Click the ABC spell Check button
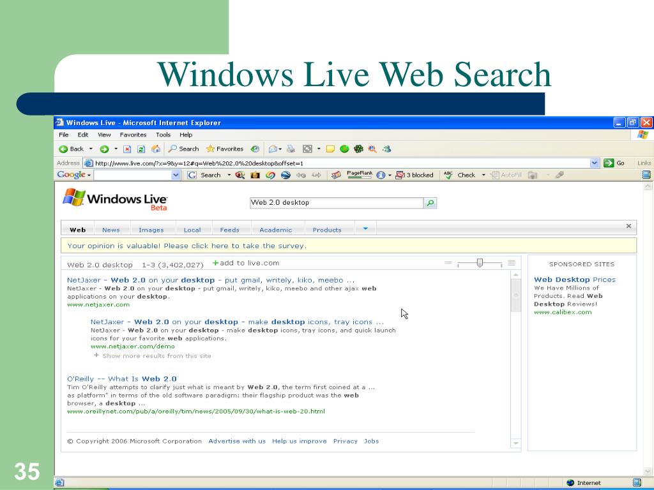654x490 pixels. [x=460, y=175]
